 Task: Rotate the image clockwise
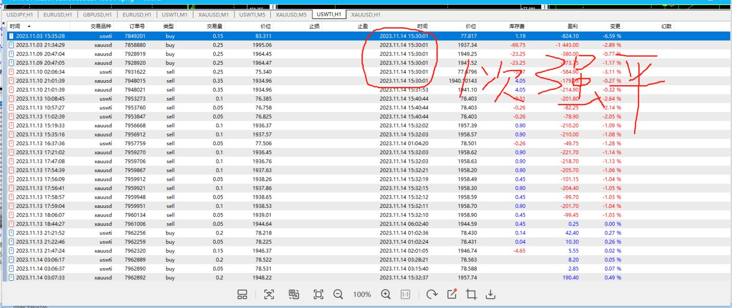point(432,294)
